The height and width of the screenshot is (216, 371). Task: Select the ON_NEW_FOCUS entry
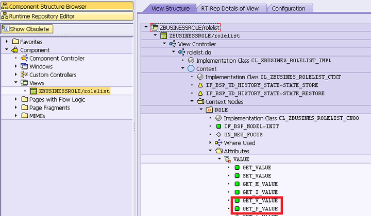coord(245,135)
